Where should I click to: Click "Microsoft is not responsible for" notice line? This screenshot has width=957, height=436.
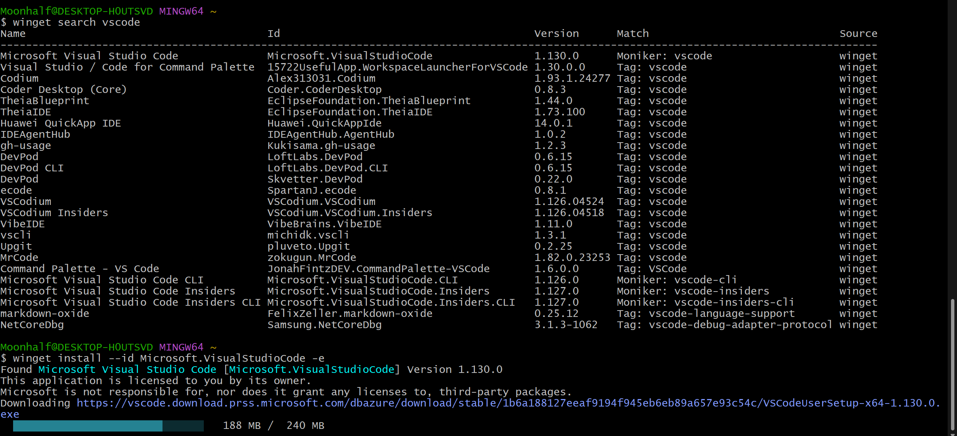point(286,392)
